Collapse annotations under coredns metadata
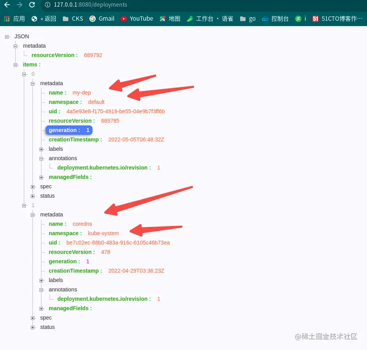 (x=41, y=290)
